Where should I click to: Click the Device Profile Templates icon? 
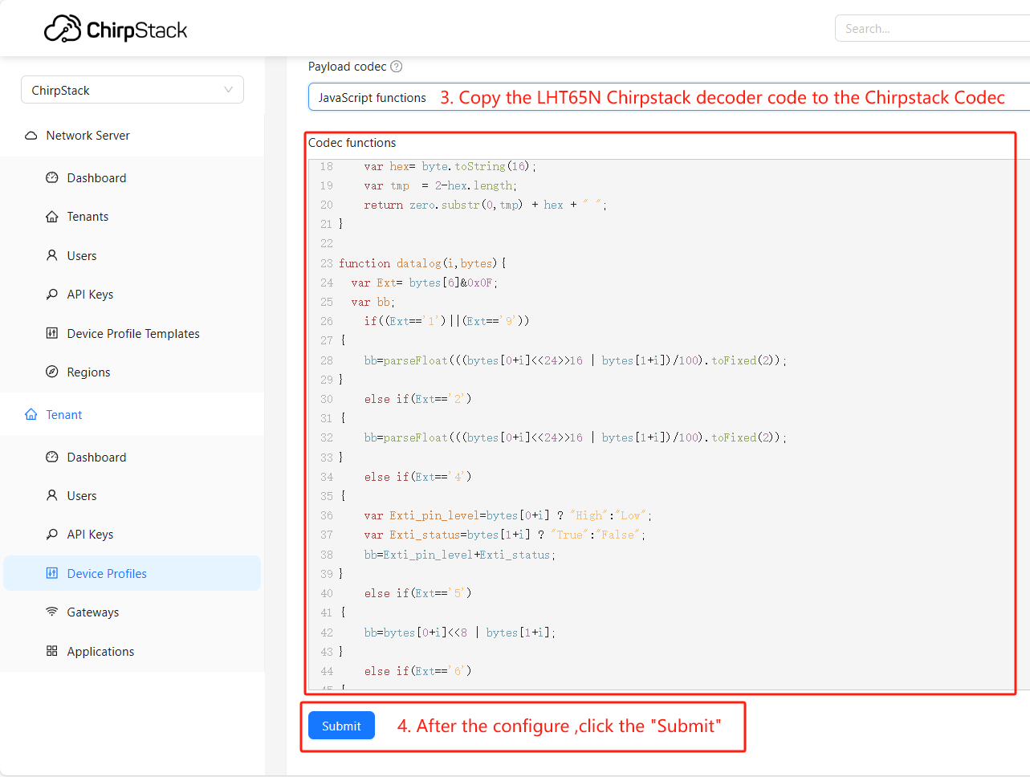(x=52, y=333)
